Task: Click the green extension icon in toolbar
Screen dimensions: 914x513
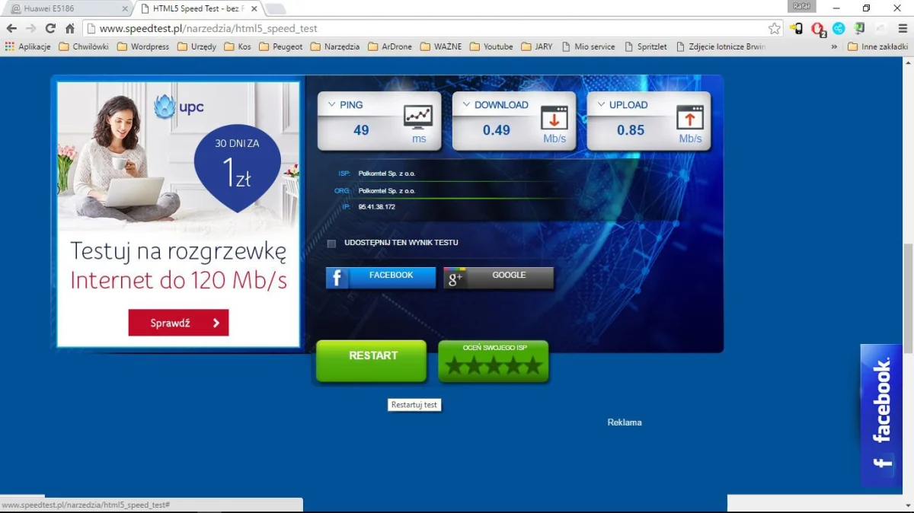Action: pos(859,28)
